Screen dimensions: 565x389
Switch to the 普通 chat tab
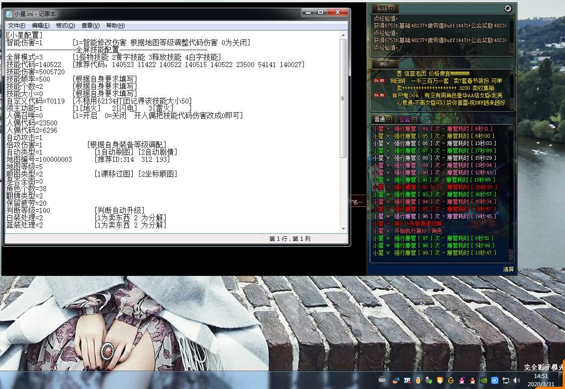point(379,119)
